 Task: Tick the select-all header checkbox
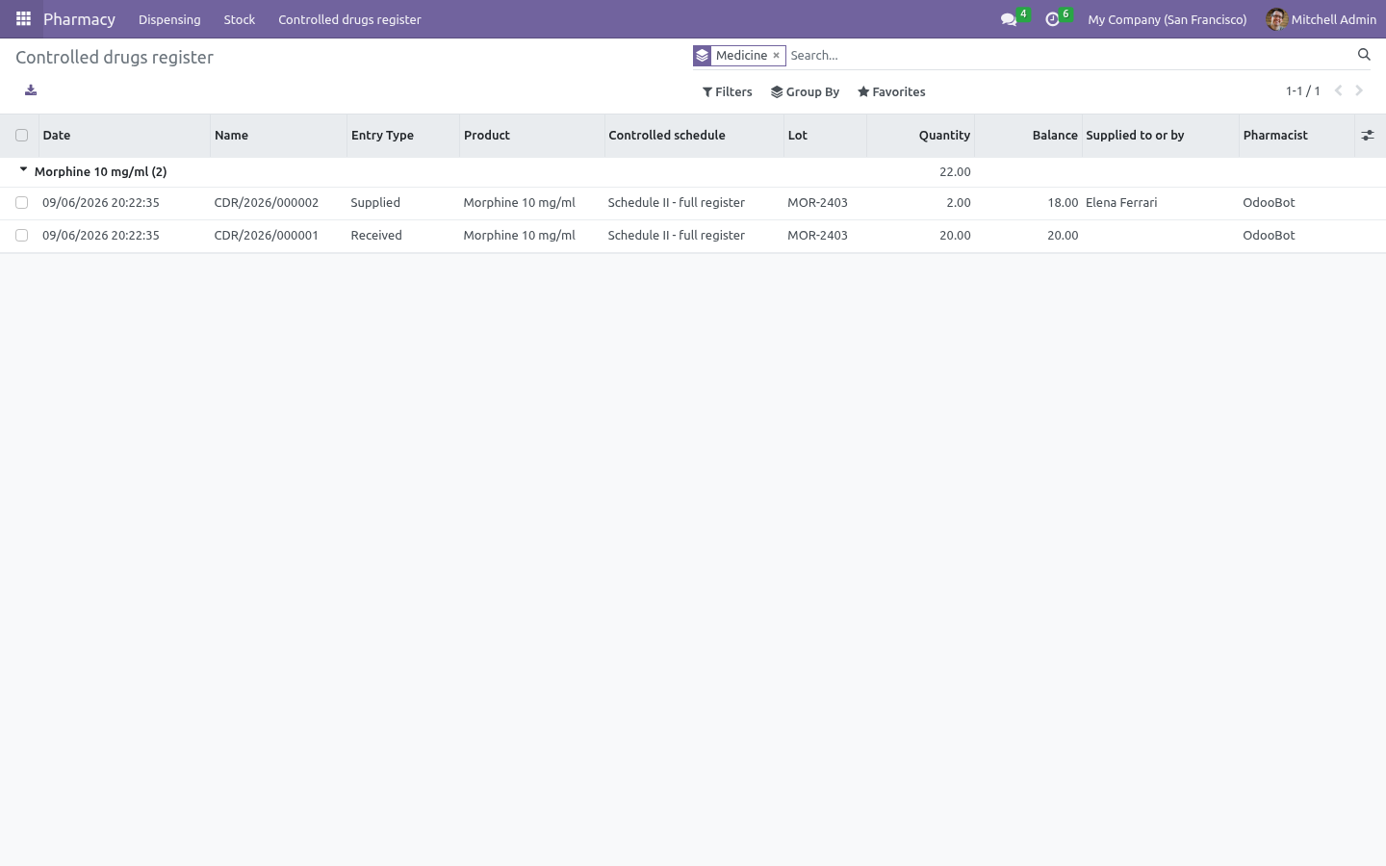[x=21, y=136]
